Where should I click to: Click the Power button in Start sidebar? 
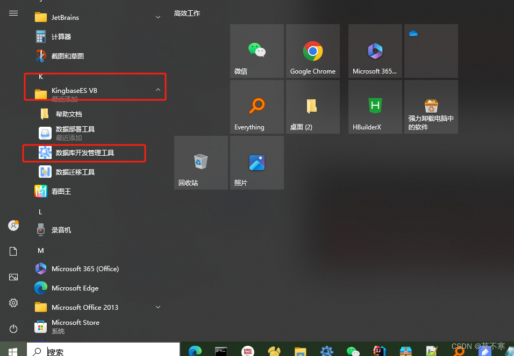click(13, 329)
